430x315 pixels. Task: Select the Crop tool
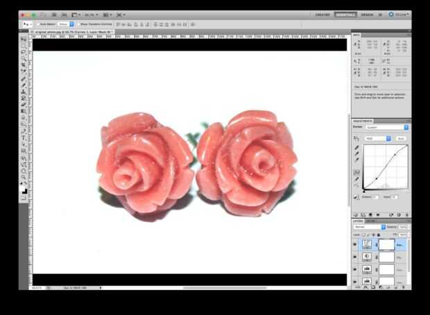(x=24, y=65)
